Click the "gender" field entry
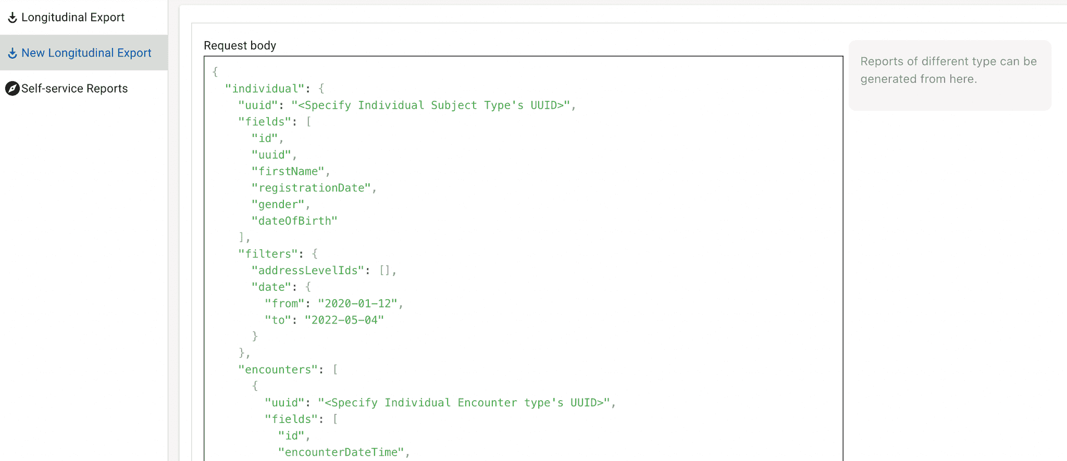Image resolution: width=1067 pixels, height=461 pixels. (x=278, y=204)
